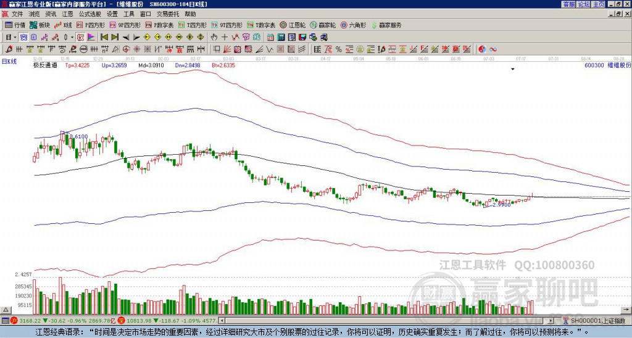Image resolution: width=632 pixels, height=338 pixels.
Task: Open the T四方形 tool
Action: pyautogui.click(x=193, y=25)
